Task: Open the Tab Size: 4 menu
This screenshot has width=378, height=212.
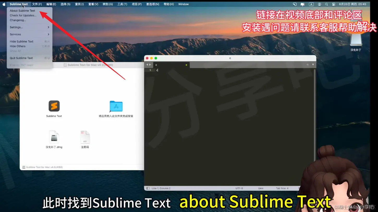Action: (282, 188)
